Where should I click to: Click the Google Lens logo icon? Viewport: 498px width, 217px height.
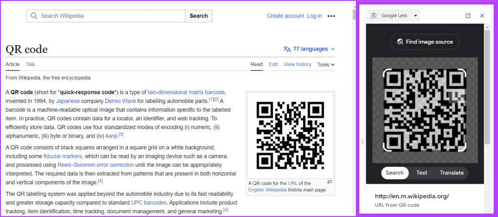tap(374, 16)
